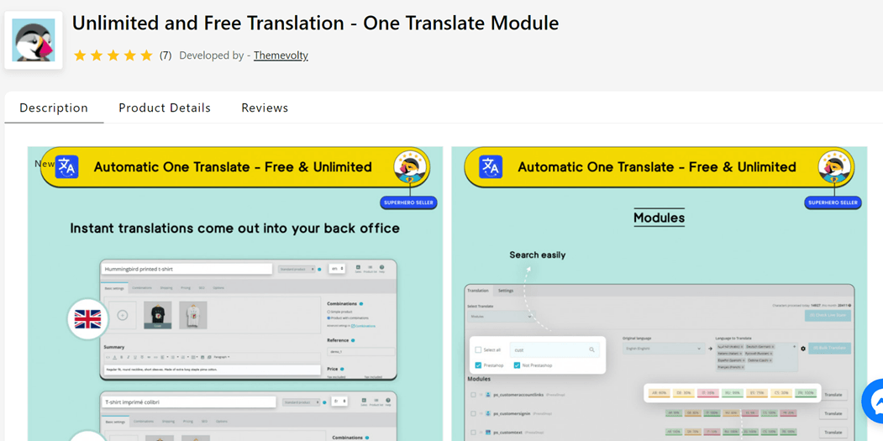Click the UK flag circle icon
This screenshot has height=441, width=883.
[x=88, y=319]
